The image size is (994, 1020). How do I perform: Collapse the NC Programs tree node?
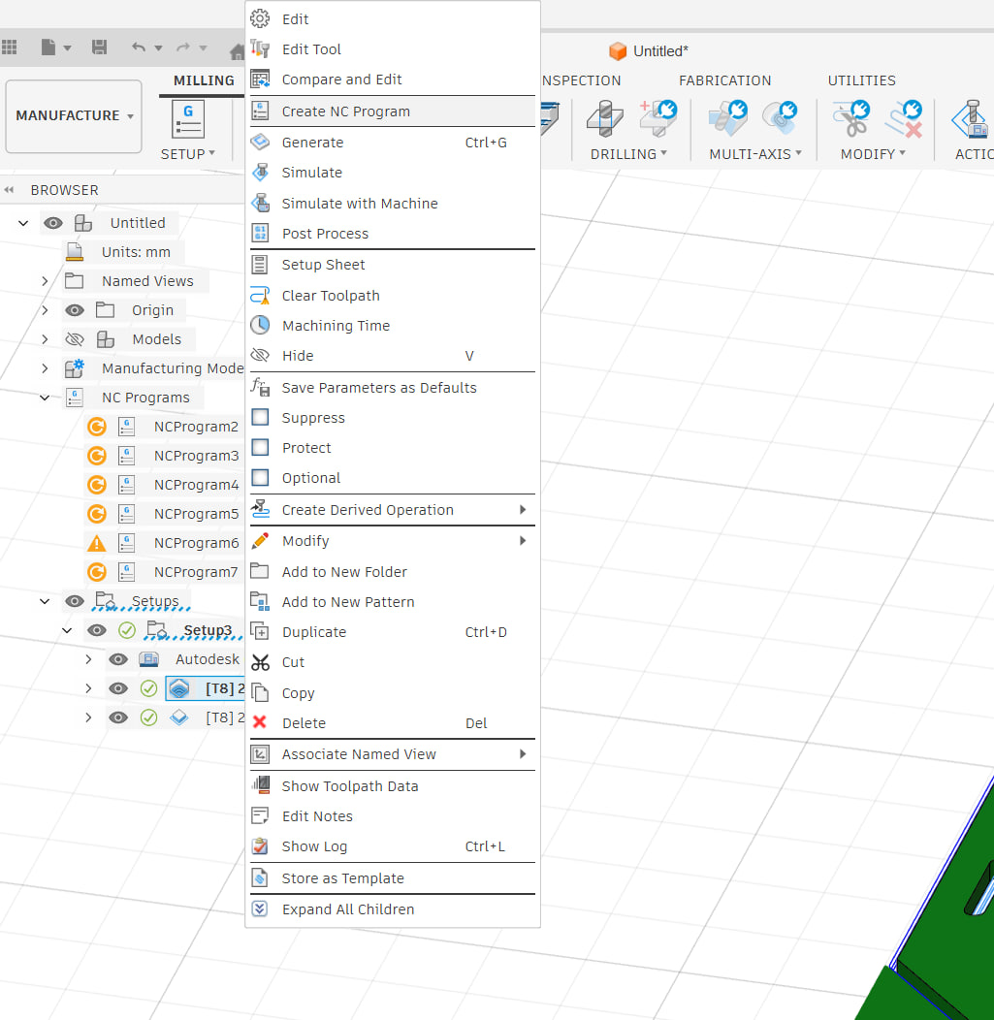(x=45, y=398)
